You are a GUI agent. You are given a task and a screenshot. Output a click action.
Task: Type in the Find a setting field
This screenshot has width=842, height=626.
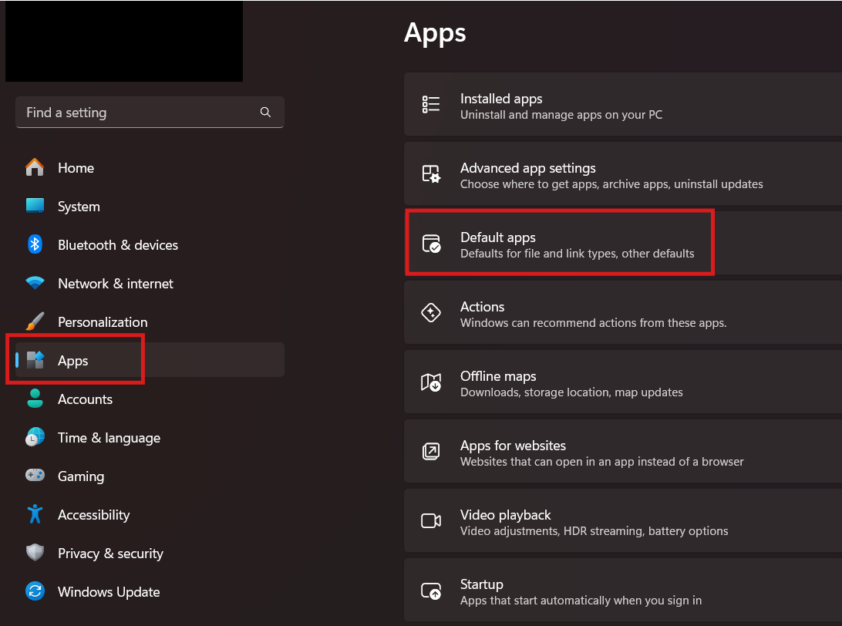(139, 113)
